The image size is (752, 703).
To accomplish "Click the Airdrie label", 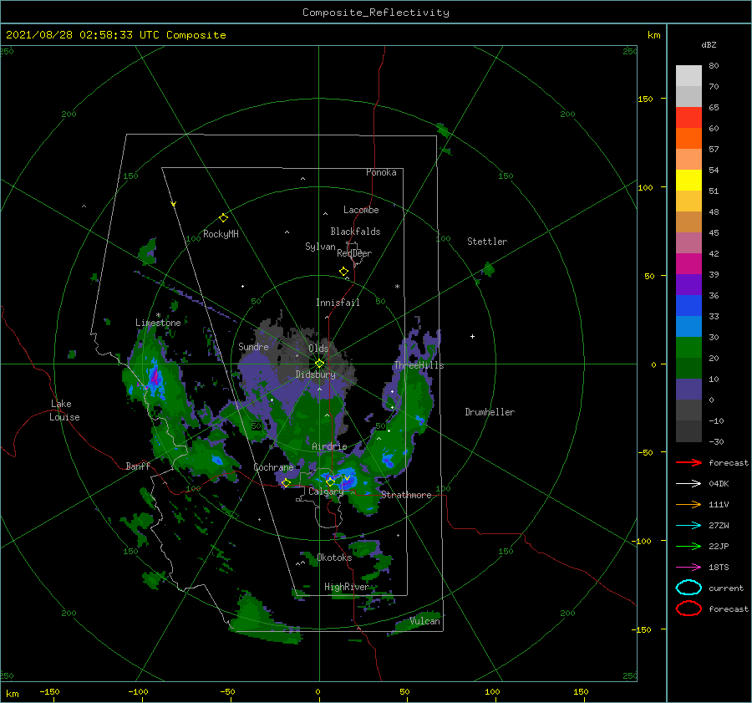I will (x=329, y=446).
